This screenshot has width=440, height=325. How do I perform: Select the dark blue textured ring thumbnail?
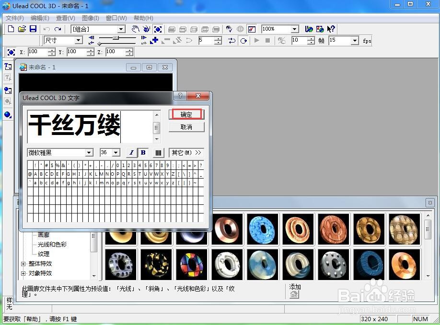click(369, 265)
